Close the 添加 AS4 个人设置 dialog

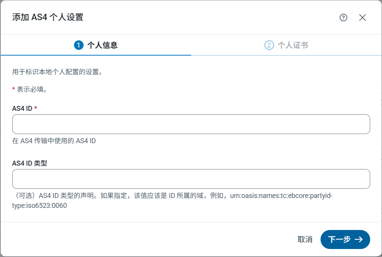point(362,18)
